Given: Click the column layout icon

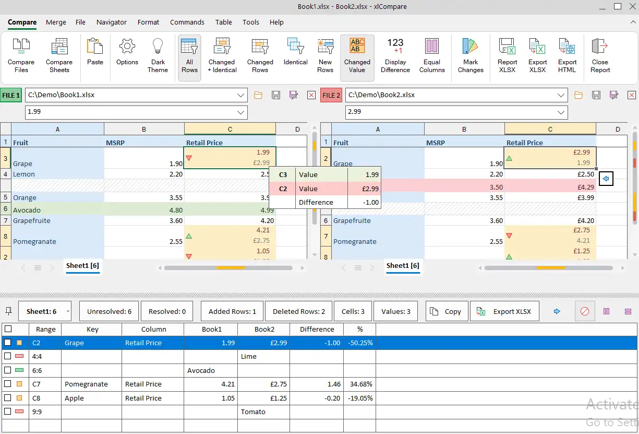Looking at the screenshot, I should pyautogui.click(x=607, y=311).
